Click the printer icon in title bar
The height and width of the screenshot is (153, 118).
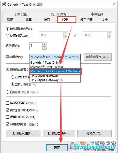[x=4, y=4]
